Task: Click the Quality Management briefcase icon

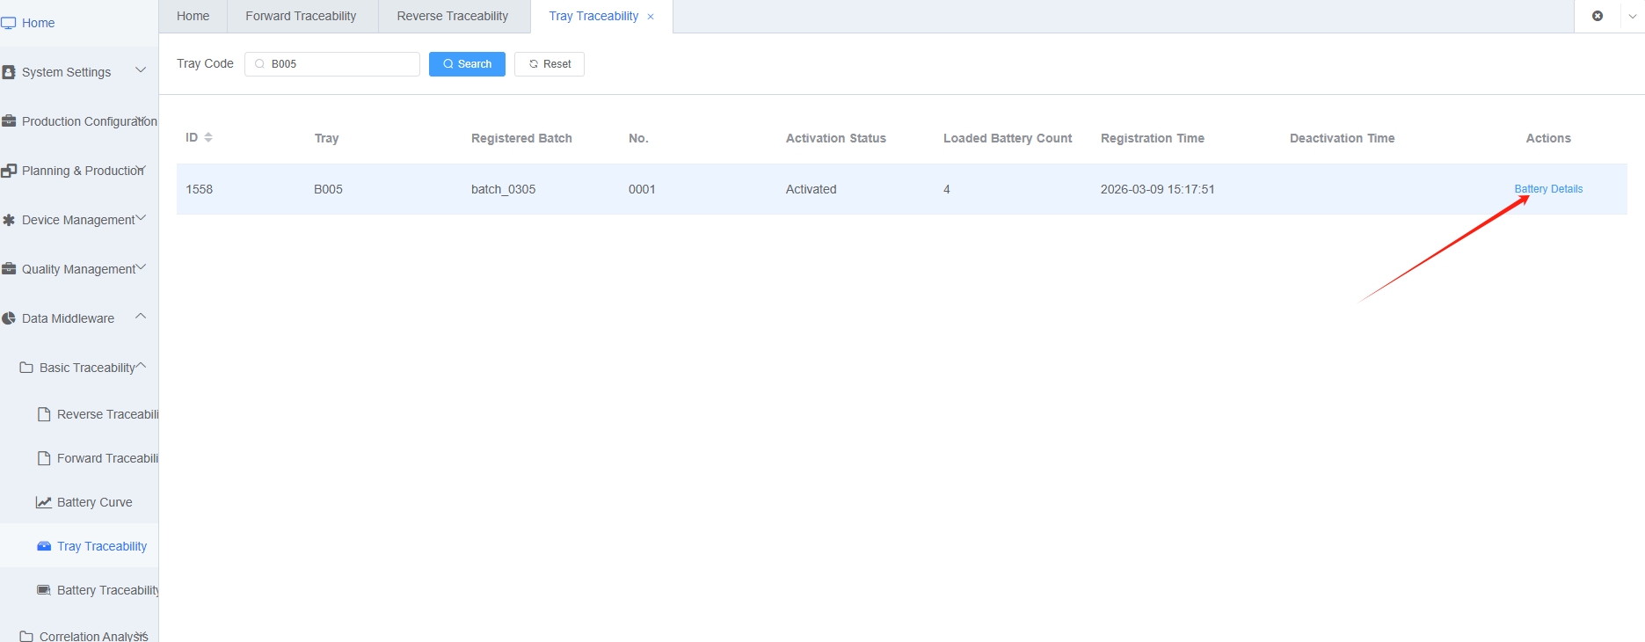Action: tap(9, 269)
